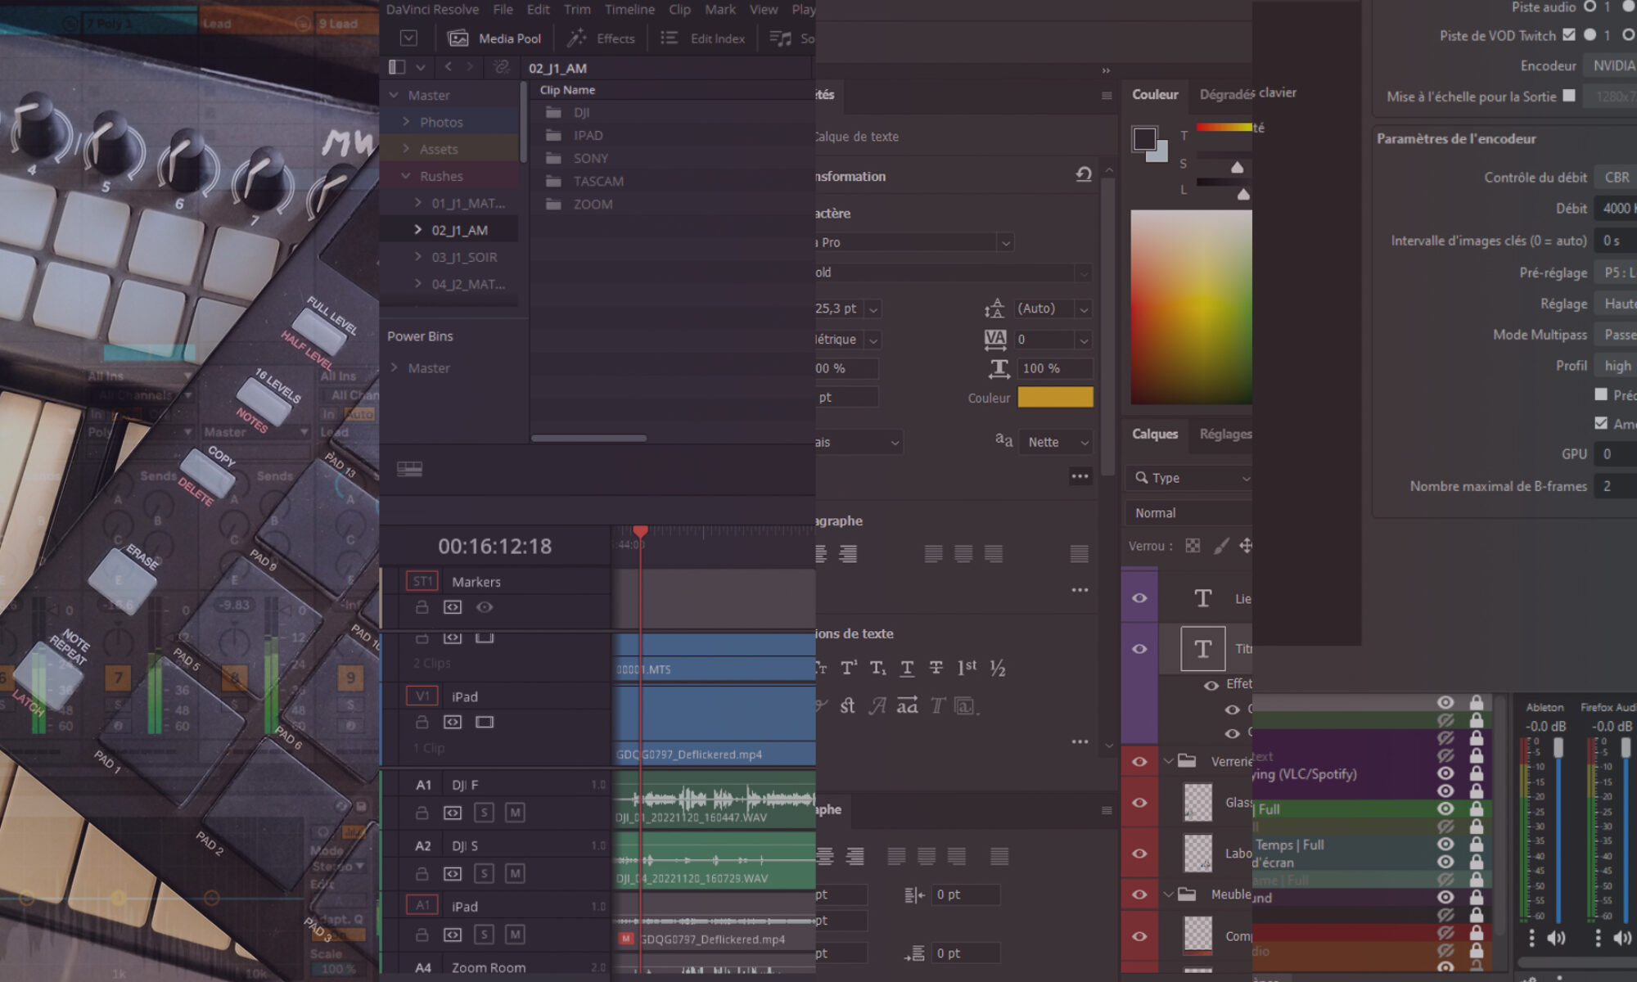
Task: Open the Edit Index button
Action: (703, 38)
